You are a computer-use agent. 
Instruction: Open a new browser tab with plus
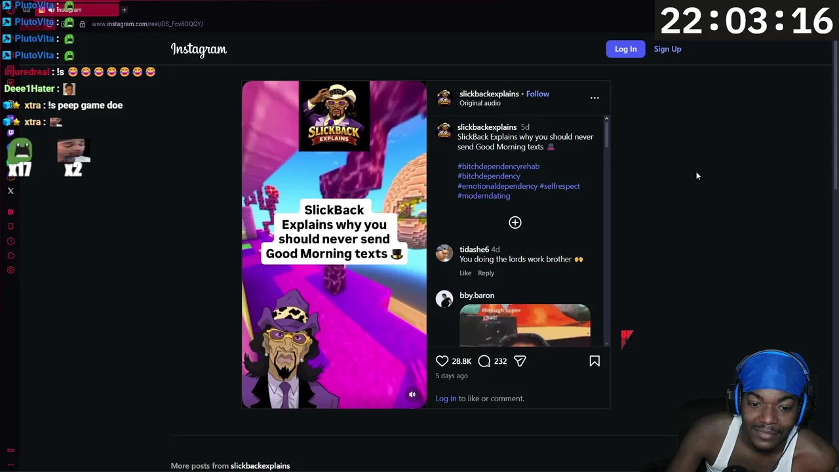[124, 10]
